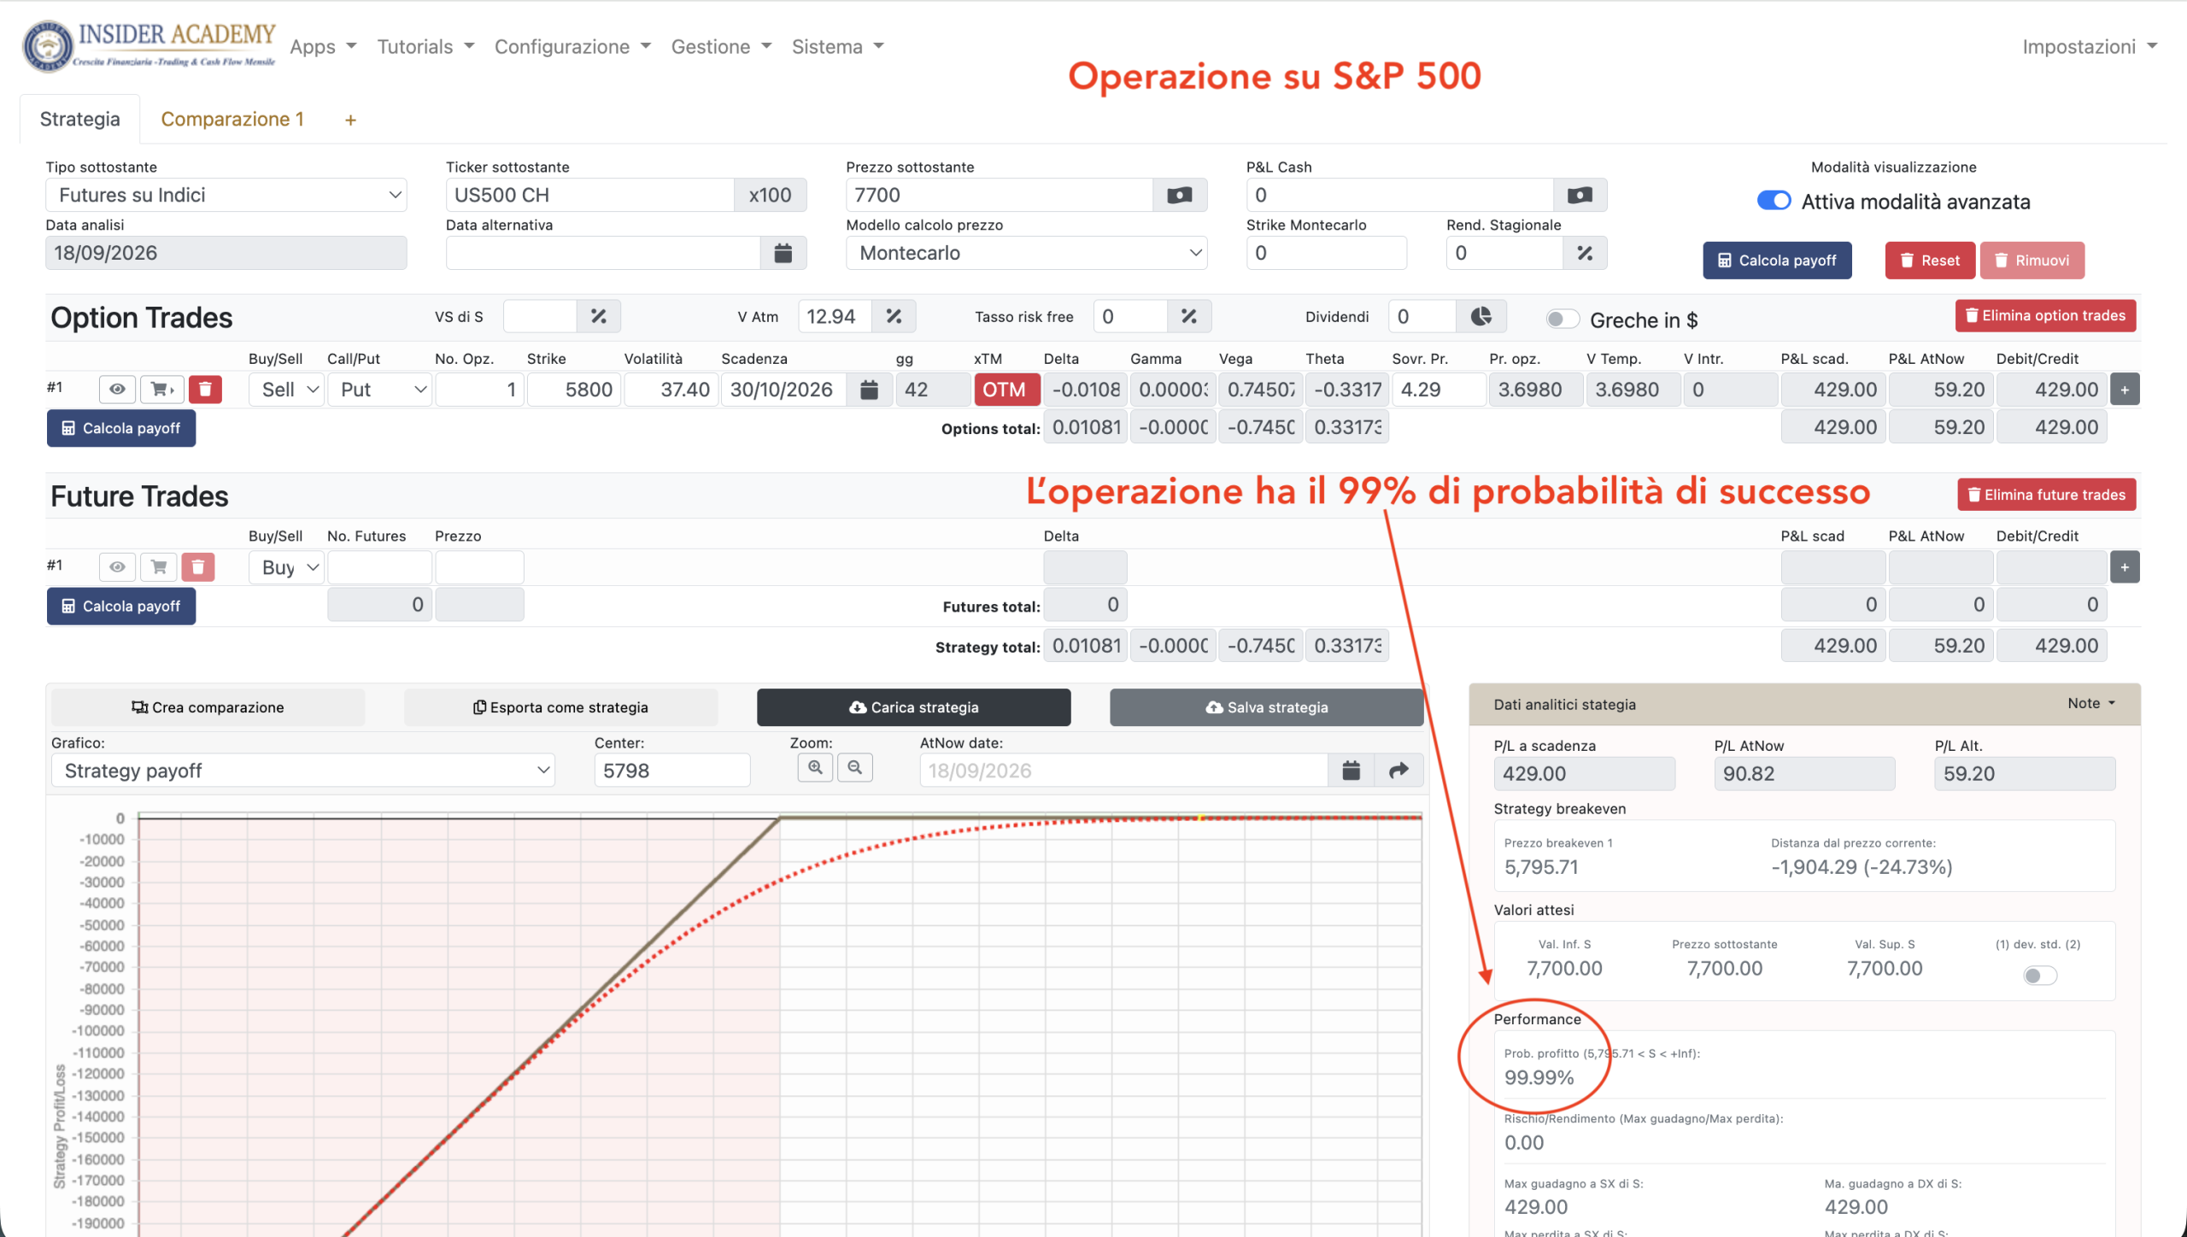
Task: Toggle the Greche in $ switch
Action: [x=1563, y=319]
